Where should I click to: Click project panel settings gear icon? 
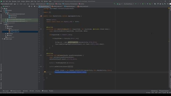coord(34,6)
